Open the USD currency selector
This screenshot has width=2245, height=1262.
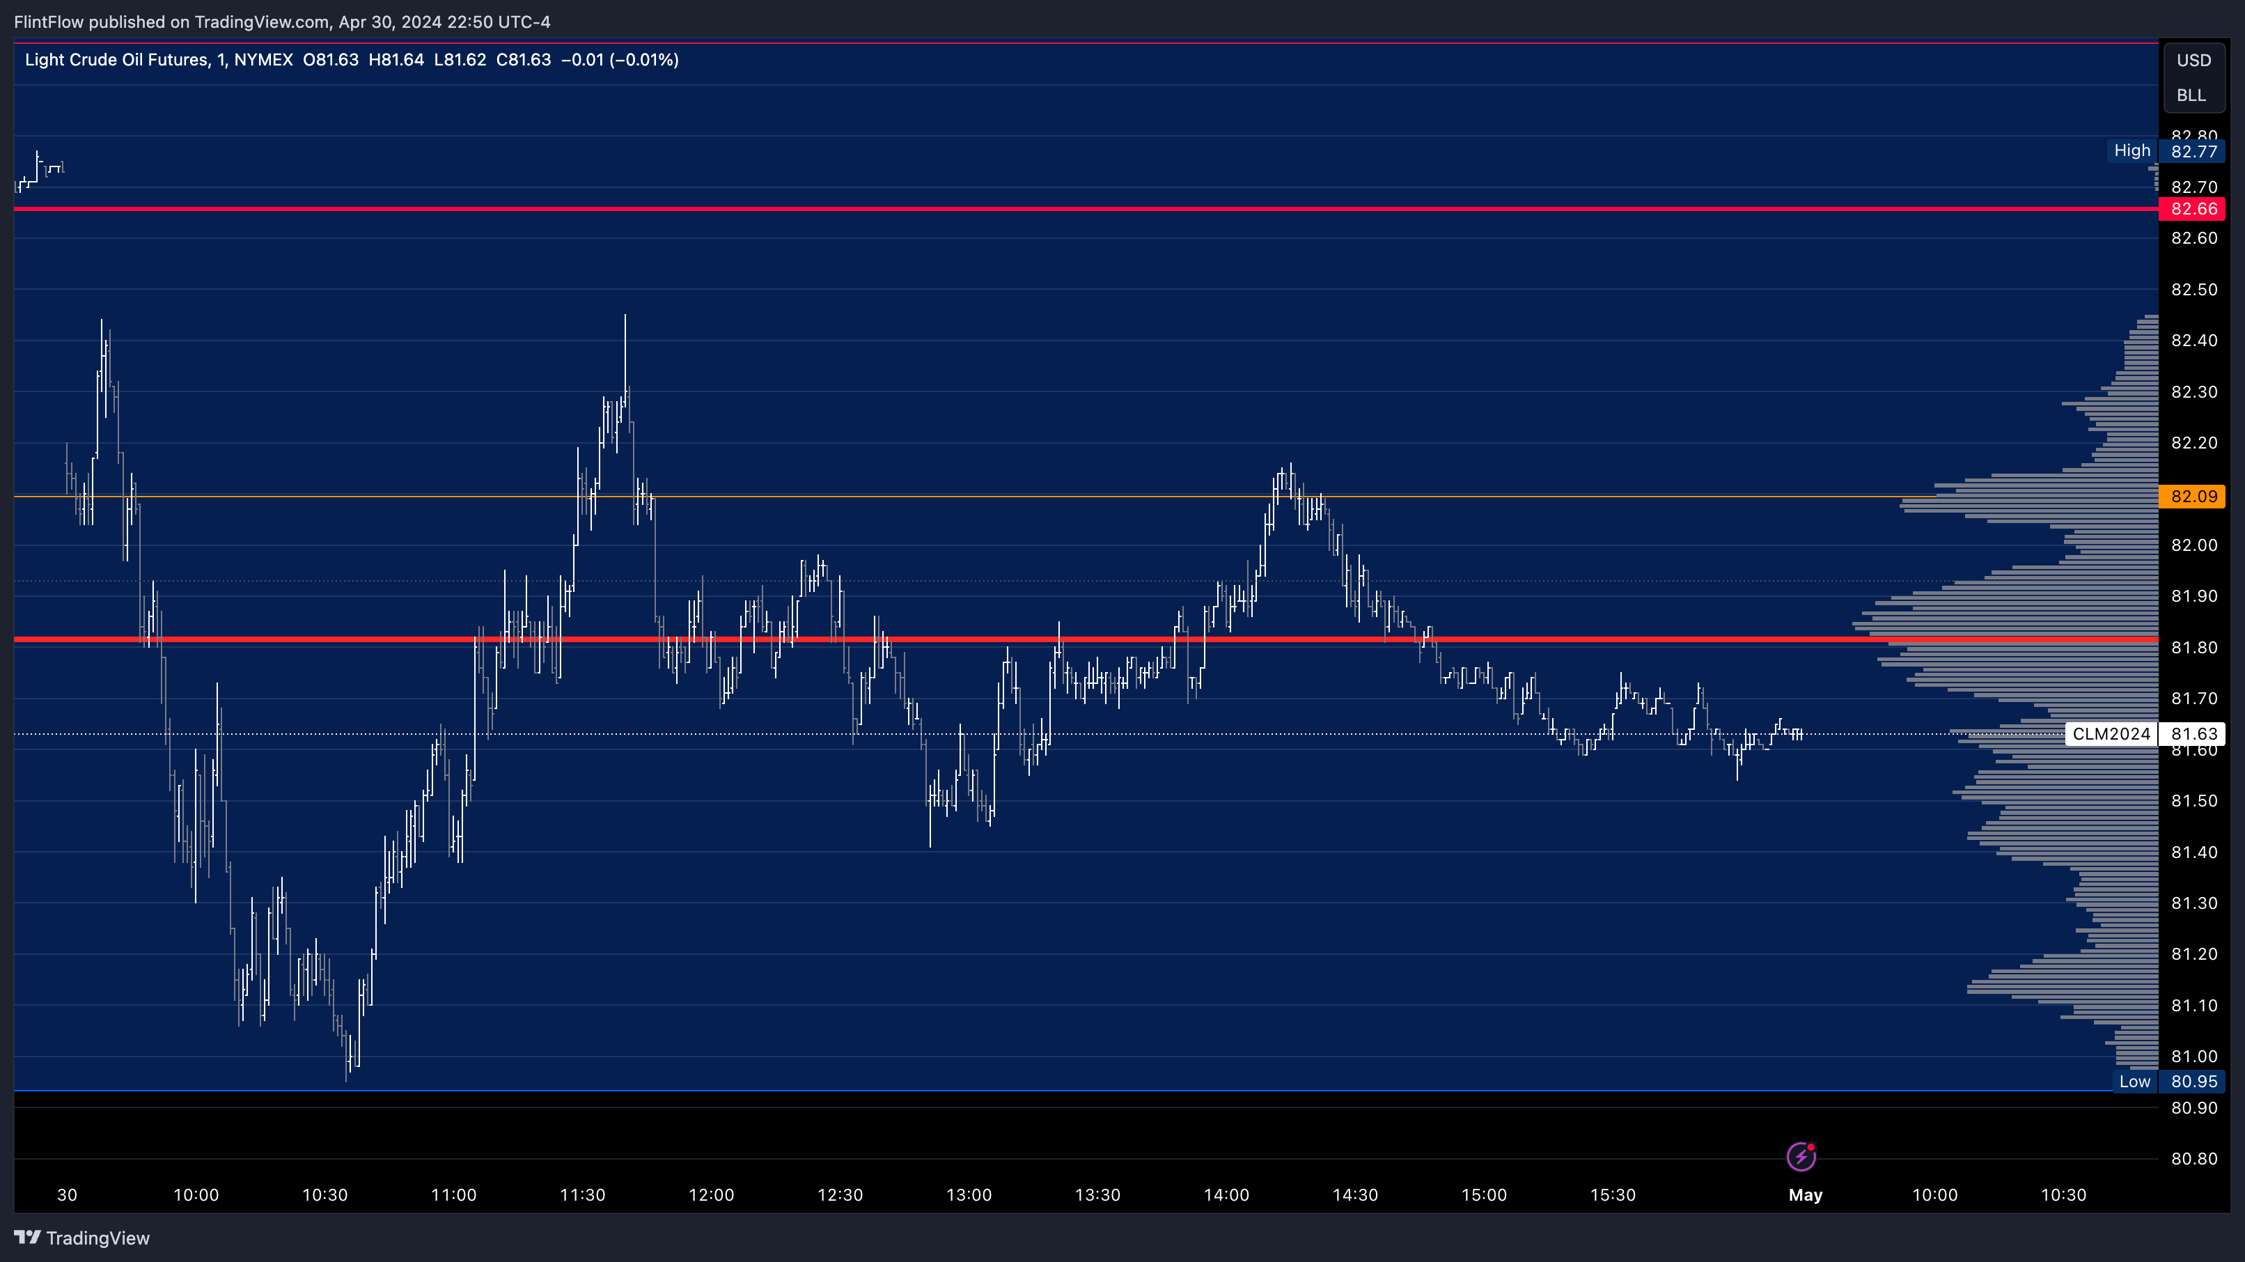[2193, 60]
